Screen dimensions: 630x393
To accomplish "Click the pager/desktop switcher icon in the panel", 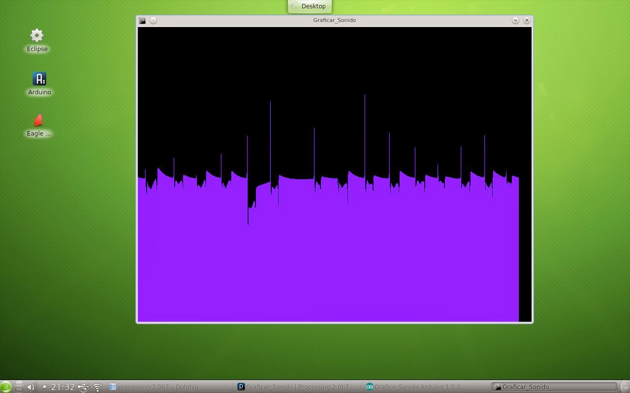I will (x=19, y=387).
